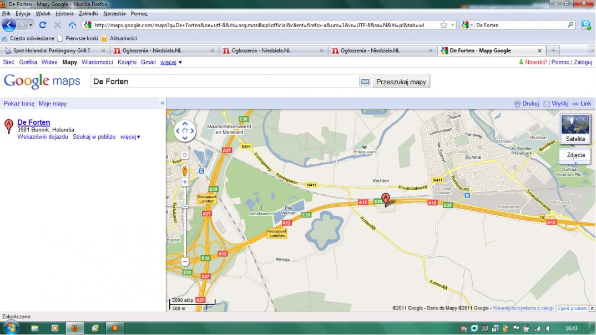The image size is (596, 335).
Task: Collapse the left panel with the double arrow
Action: coord(162,103)
